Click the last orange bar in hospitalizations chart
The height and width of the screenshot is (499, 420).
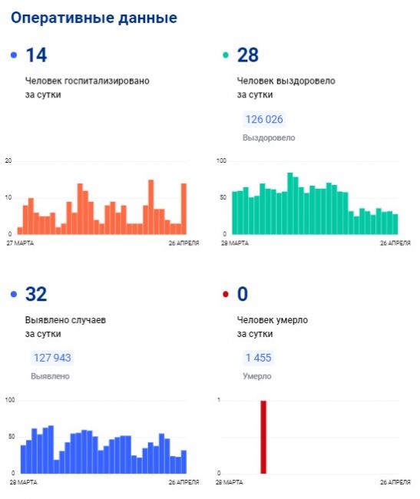point(184,209)
